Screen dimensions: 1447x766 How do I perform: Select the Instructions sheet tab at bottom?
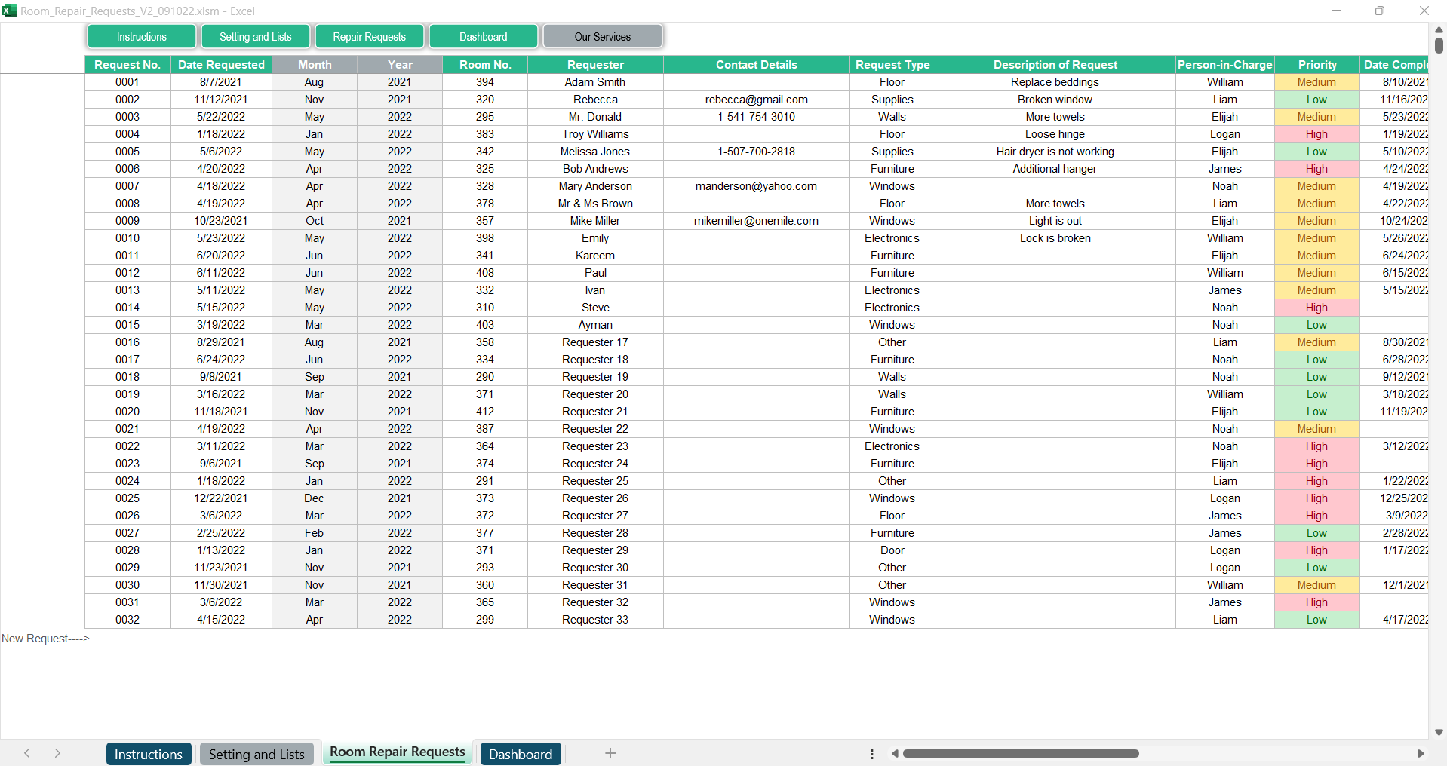[x=148, y=754]
